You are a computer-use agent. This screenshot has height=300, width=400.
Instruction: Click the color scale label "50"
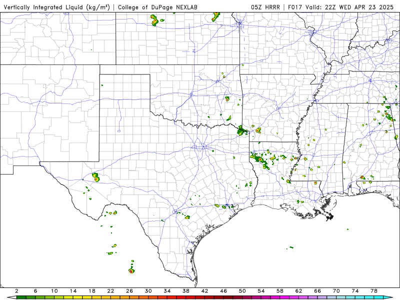242,291
